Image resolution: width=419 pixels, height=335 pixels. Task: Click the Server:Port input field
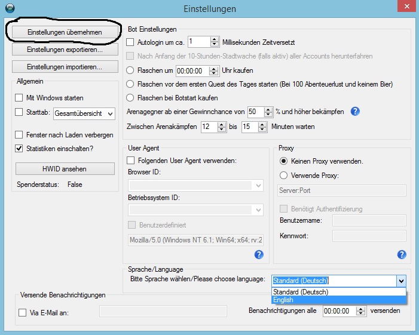point(342,190)
